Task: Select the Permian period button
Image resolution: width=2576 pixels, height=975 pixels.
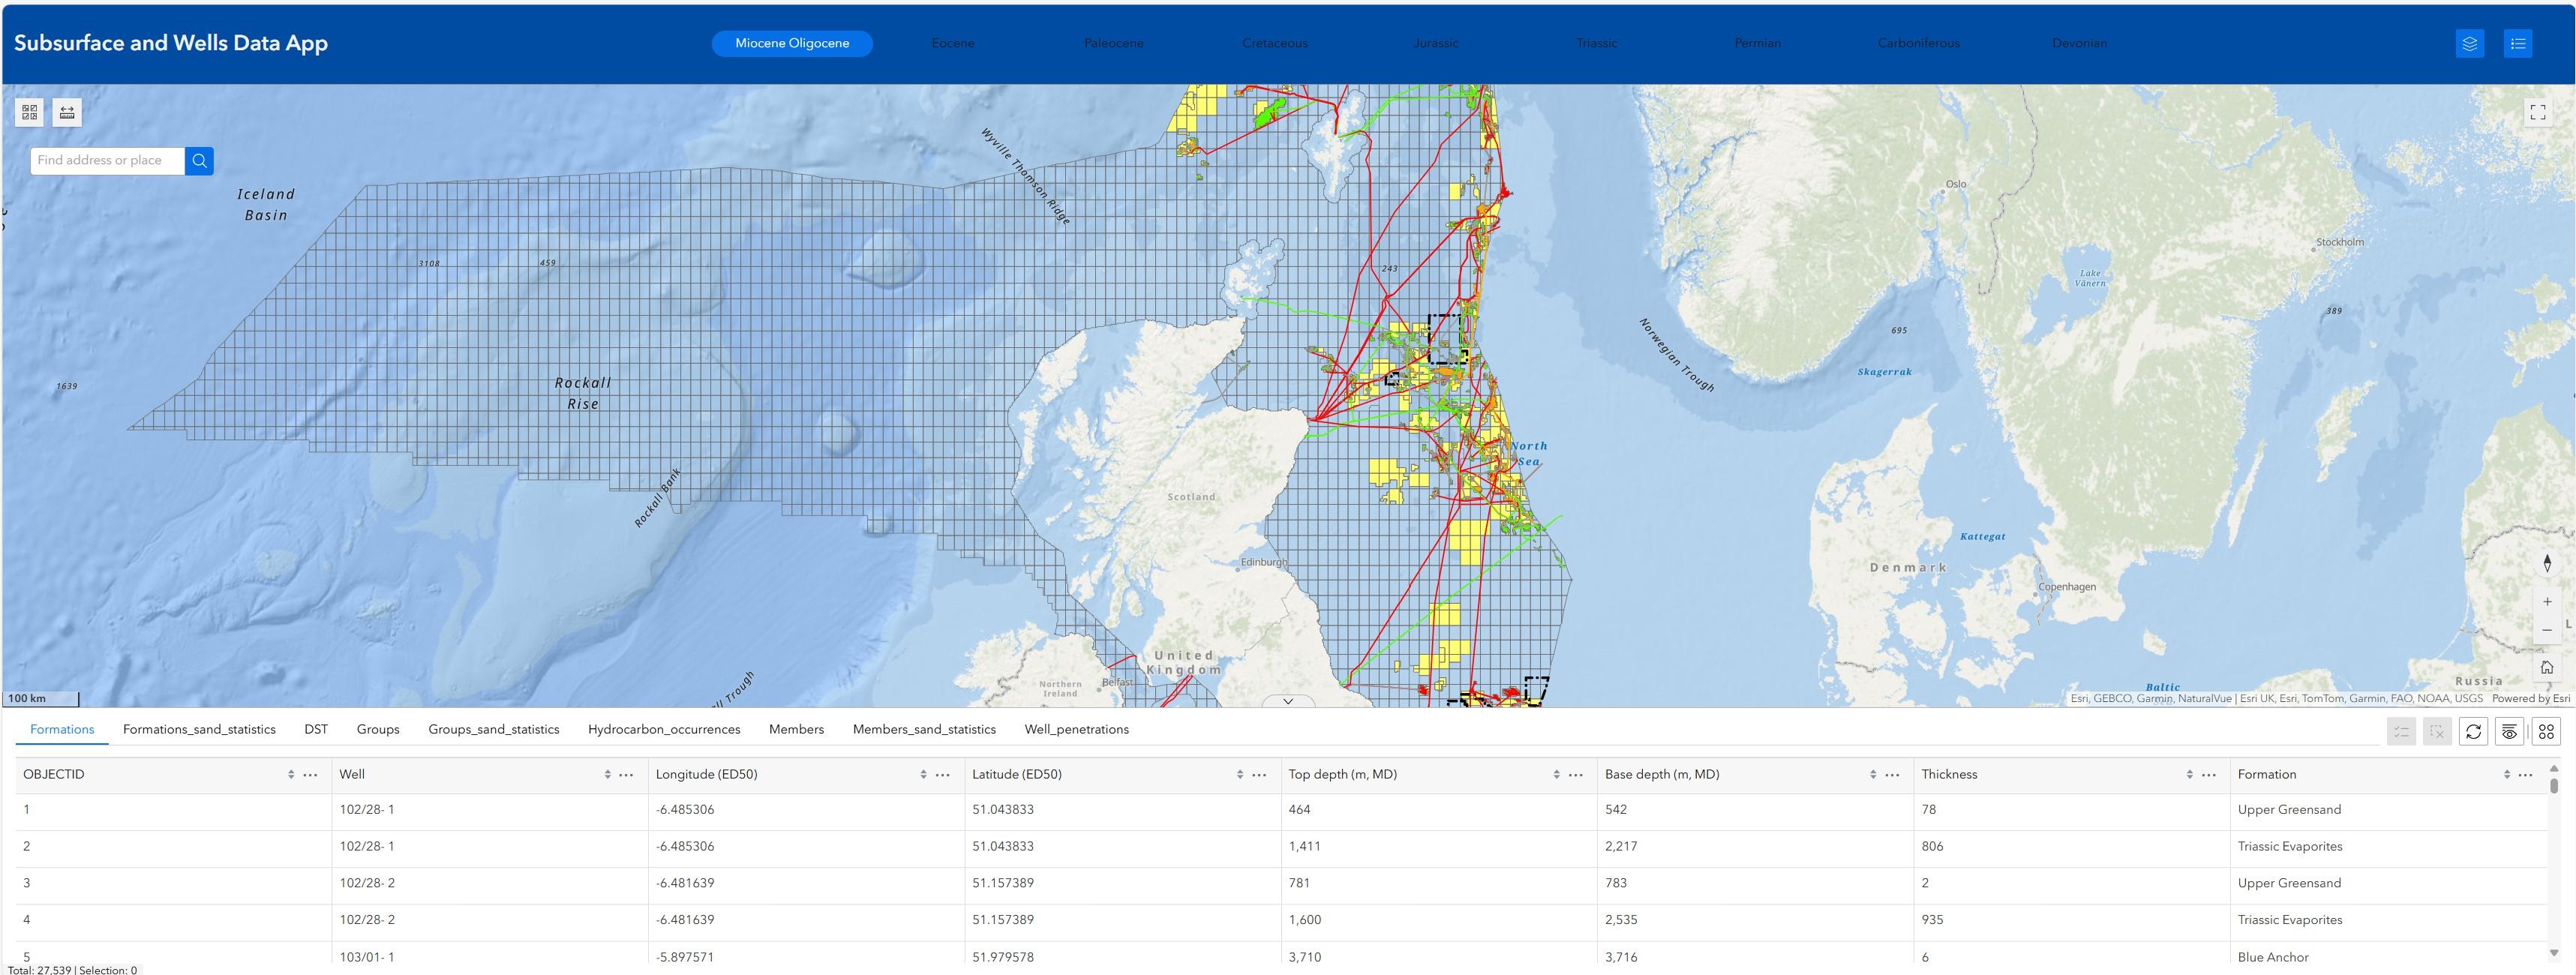Action: (x=1758, y=43)
